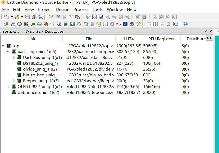Open the Process menu

pyautogui.click(x=81, y=10)
